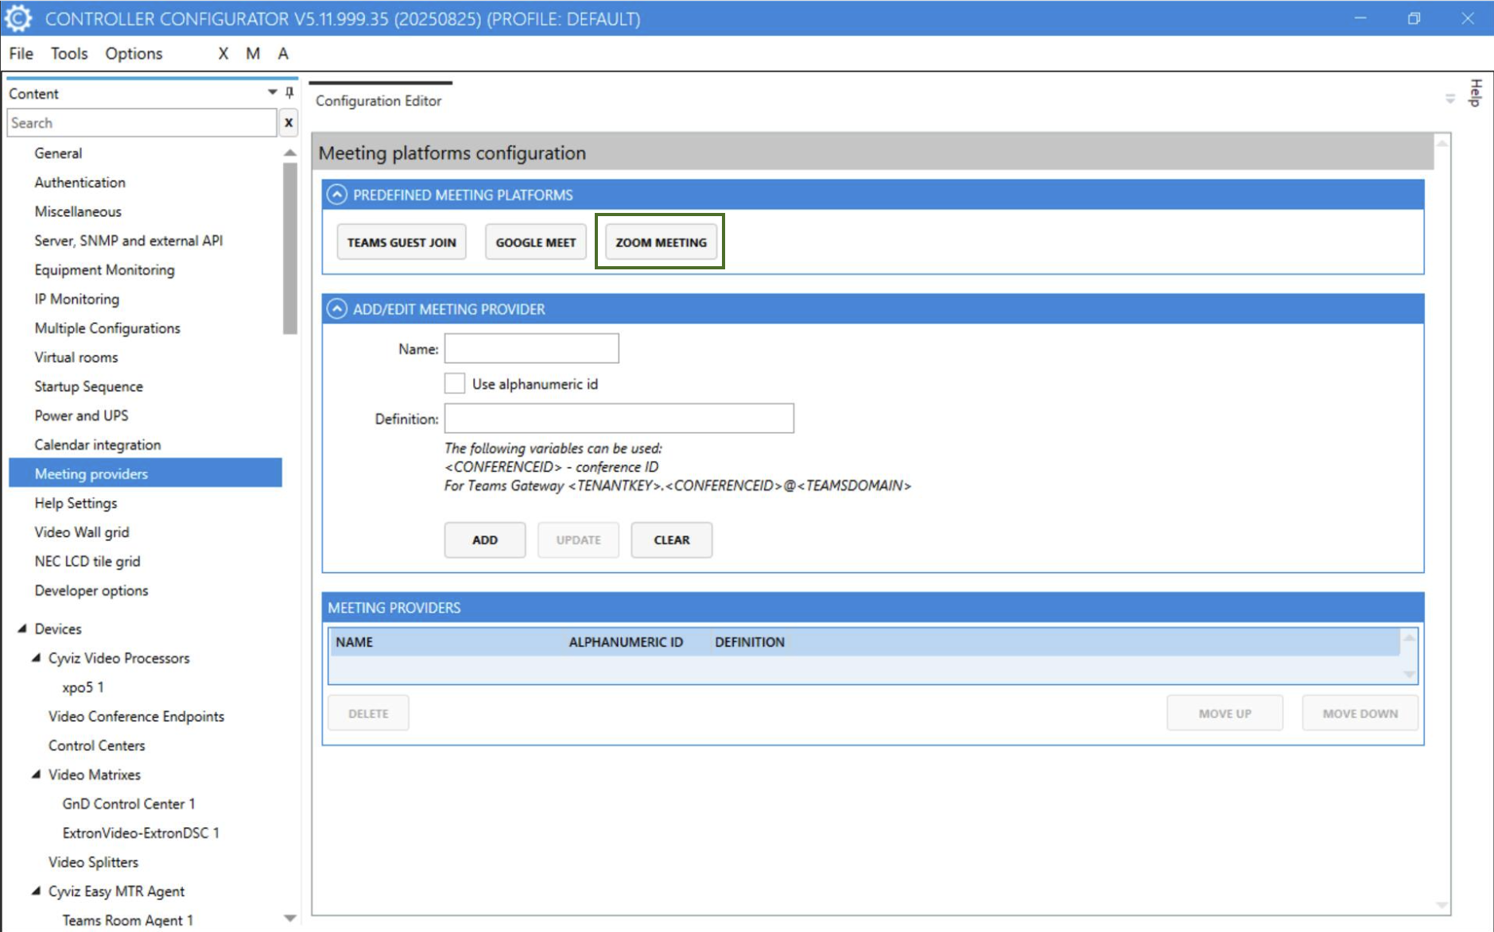The image size is (1494, 932).
Task: Click the gear application icon in title bar
Action: pyautogui.click(x=18, y=18)
